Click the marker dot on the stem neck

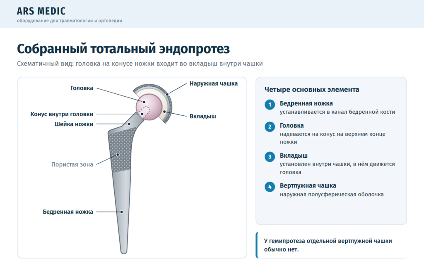tap(129, 124)
